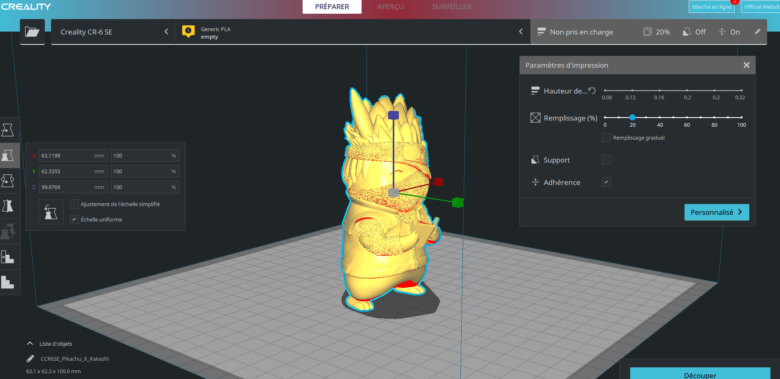Click the Creality logo

pyautogui.click(x=26, y=7)
